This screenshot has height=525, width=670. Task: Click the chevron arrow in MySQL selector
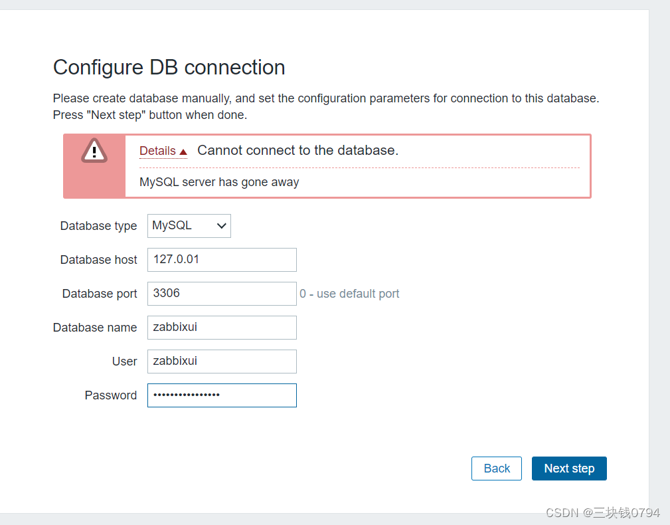221,226
